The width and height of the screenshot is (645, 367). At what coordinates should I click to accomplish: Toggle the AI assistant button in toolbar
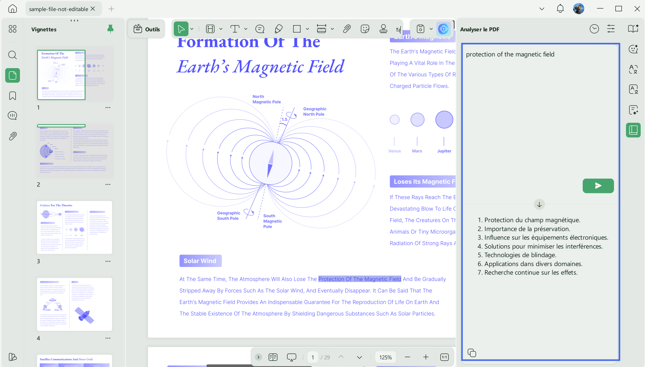[x=443, y=29]
